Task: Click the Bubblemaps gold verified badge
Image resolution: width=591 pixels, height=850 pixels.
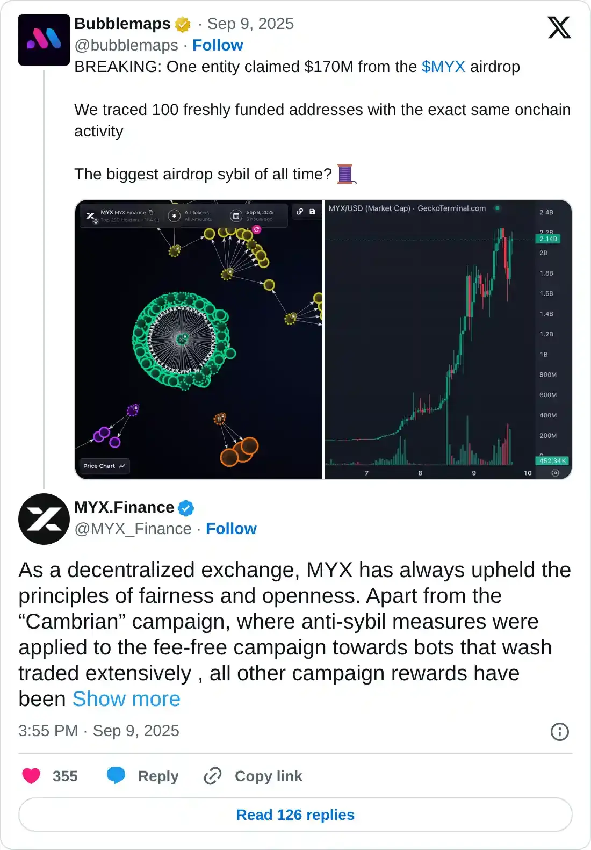Action: point(183,24)
